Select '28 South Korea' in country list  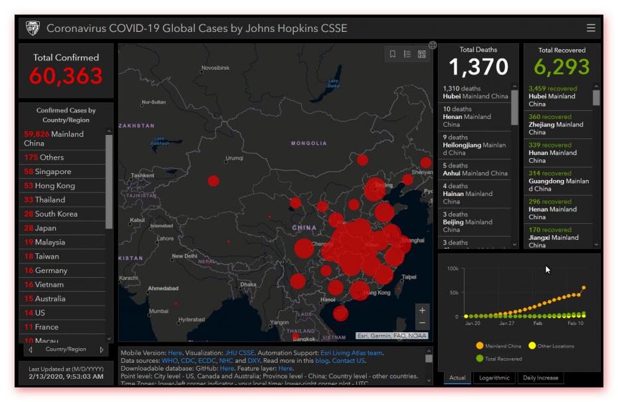tap(62, 214)
